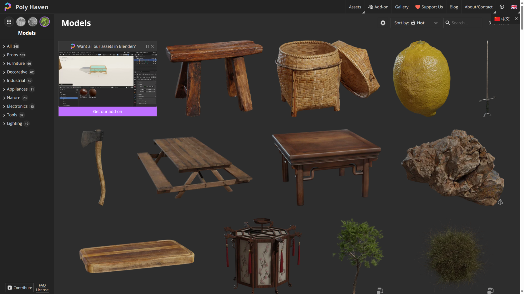
Task: Click the magnifier icon in search
Action: click(448, 23)
